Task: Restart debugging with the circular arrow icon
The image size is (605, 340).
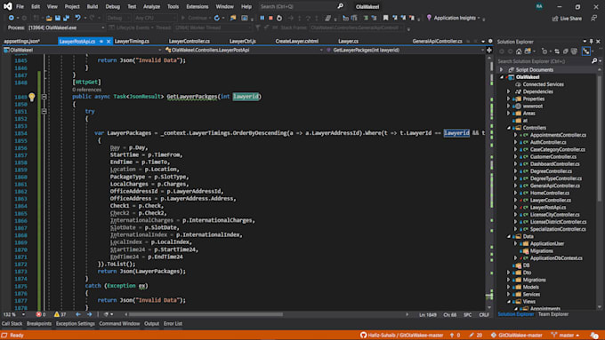Action: tap(279, 18)
